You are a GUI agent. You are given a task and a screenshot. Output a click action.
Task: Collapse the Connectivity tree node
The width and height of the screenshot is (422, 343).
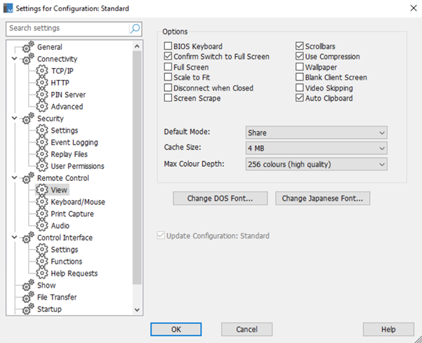pos(15,59)
